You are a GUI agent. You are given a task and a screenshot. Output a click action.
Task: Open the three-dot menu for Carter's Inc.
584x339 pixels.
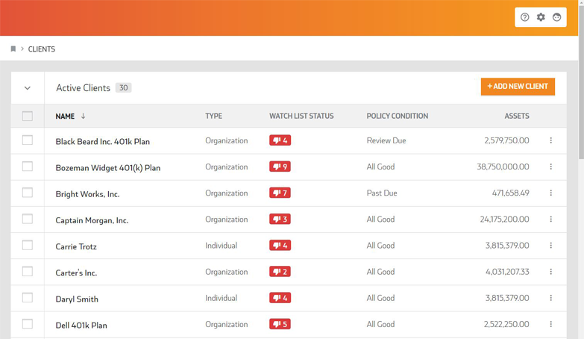pos(551,272)
